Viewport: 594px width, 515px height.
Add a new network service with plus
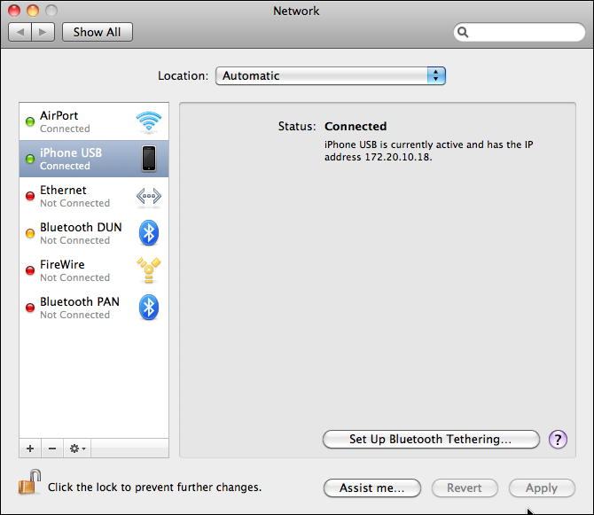point(30,449)
